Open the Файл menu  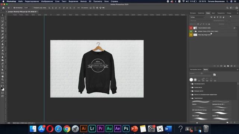[x=21, y=1]
